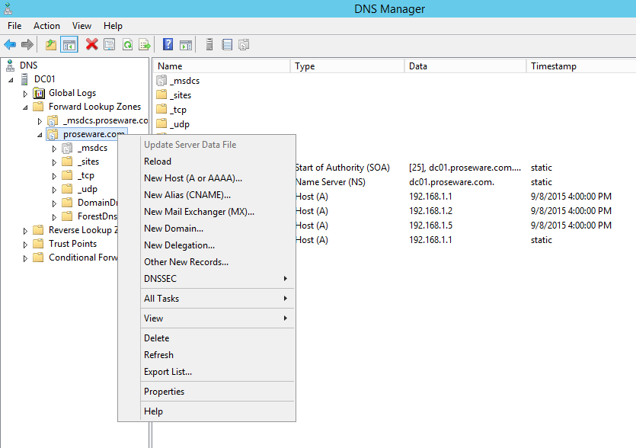Select Properties in the context menu
636x448 pixels.
(164, 392)
